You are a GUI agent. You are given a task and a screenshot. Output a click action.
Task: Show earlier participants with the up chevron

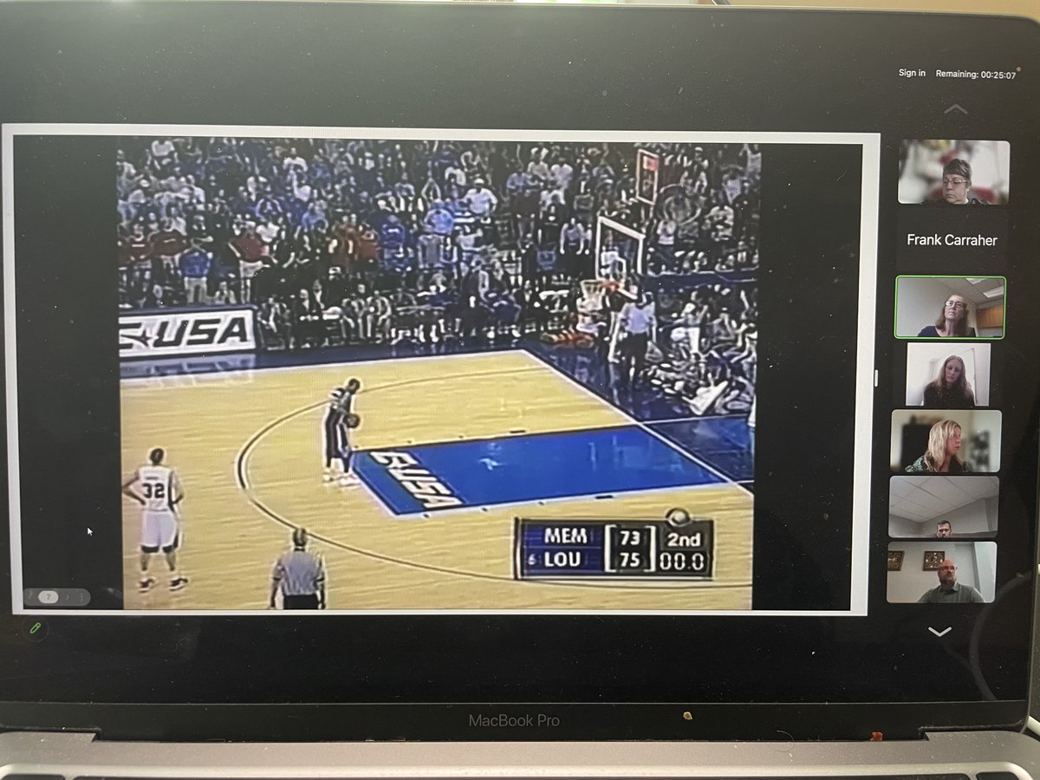click(x=955, y=108)
